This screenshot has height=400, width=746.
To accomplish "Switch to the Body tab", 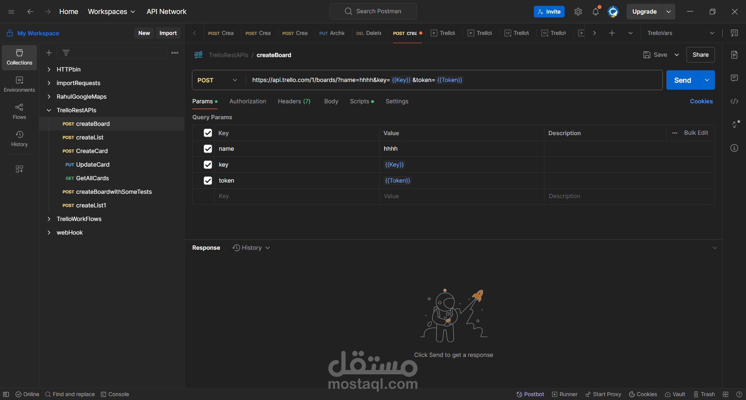I will (x=331, y=101).
